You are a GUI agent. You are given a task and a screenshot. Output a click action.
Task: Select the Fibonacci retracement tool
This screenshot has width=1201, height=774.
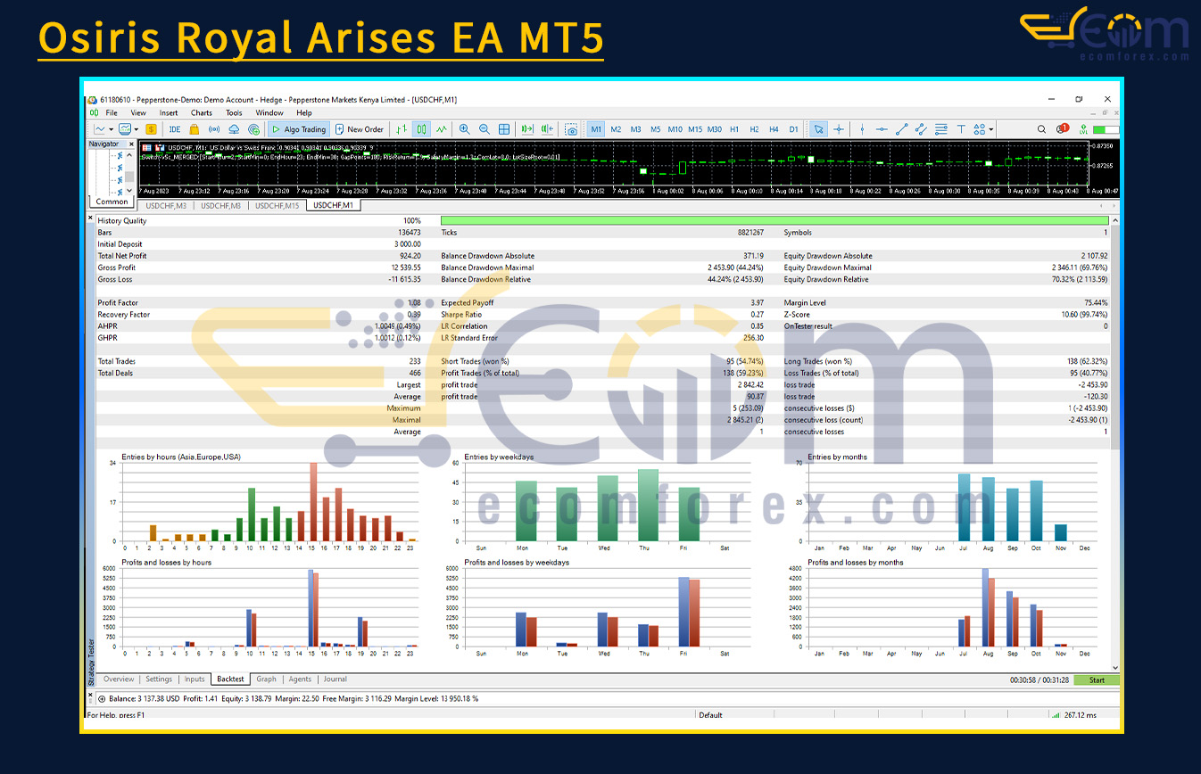(941, 129)
